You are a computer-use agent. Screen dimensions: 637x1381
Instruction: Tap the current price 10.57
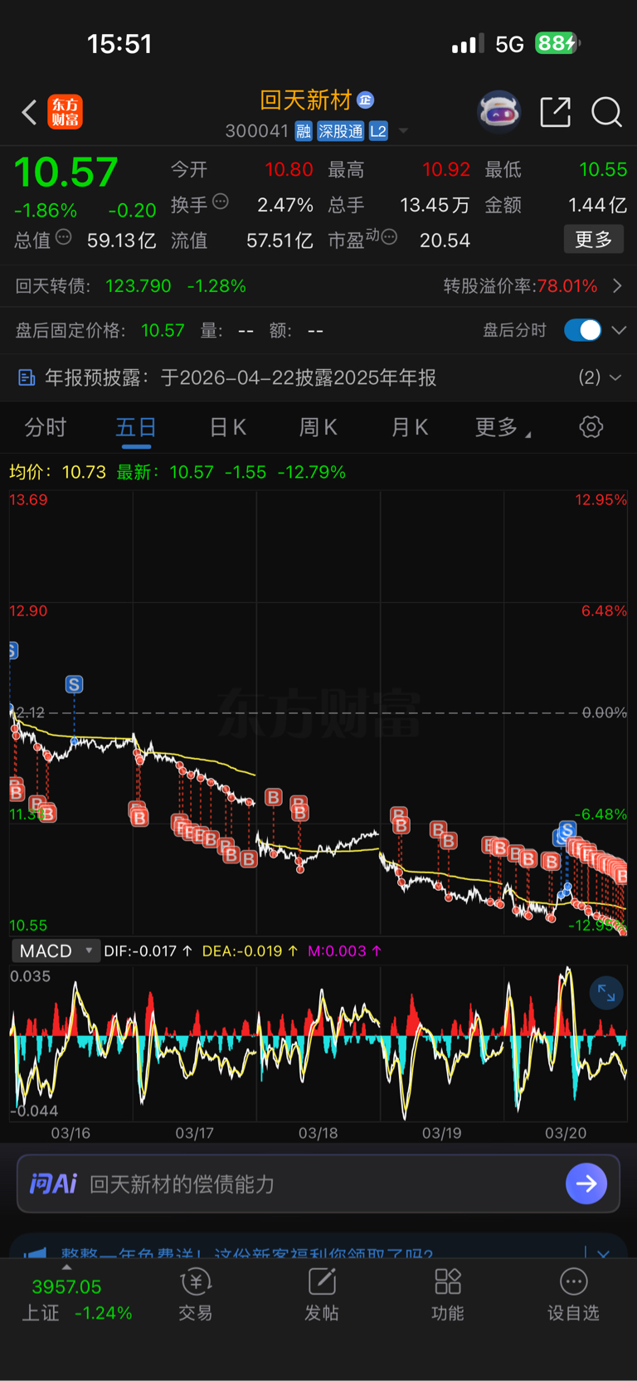(x=66, y=173)
